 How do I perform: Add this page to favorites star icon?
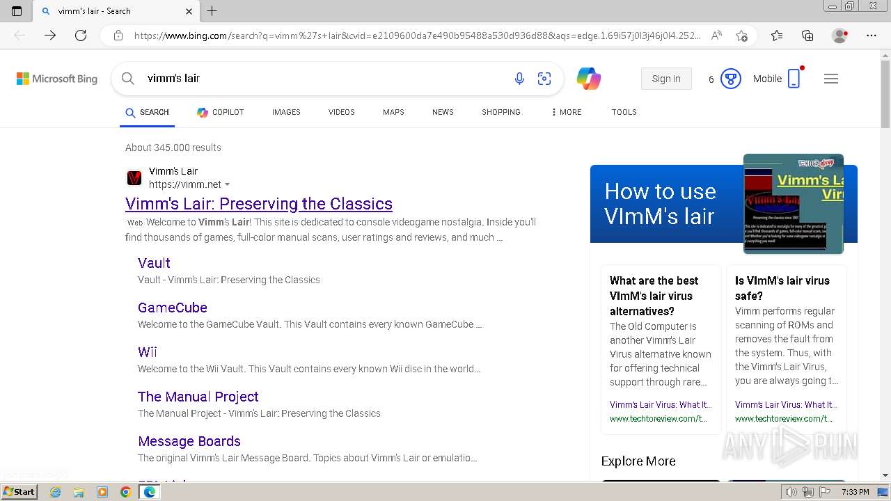coord(742,35)
